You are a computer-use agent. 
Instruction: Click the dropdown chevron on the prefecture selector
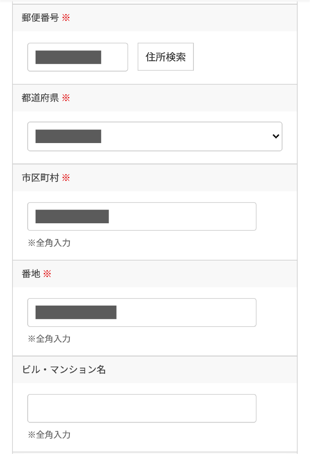pyautogui.click(x=276, y=136)
